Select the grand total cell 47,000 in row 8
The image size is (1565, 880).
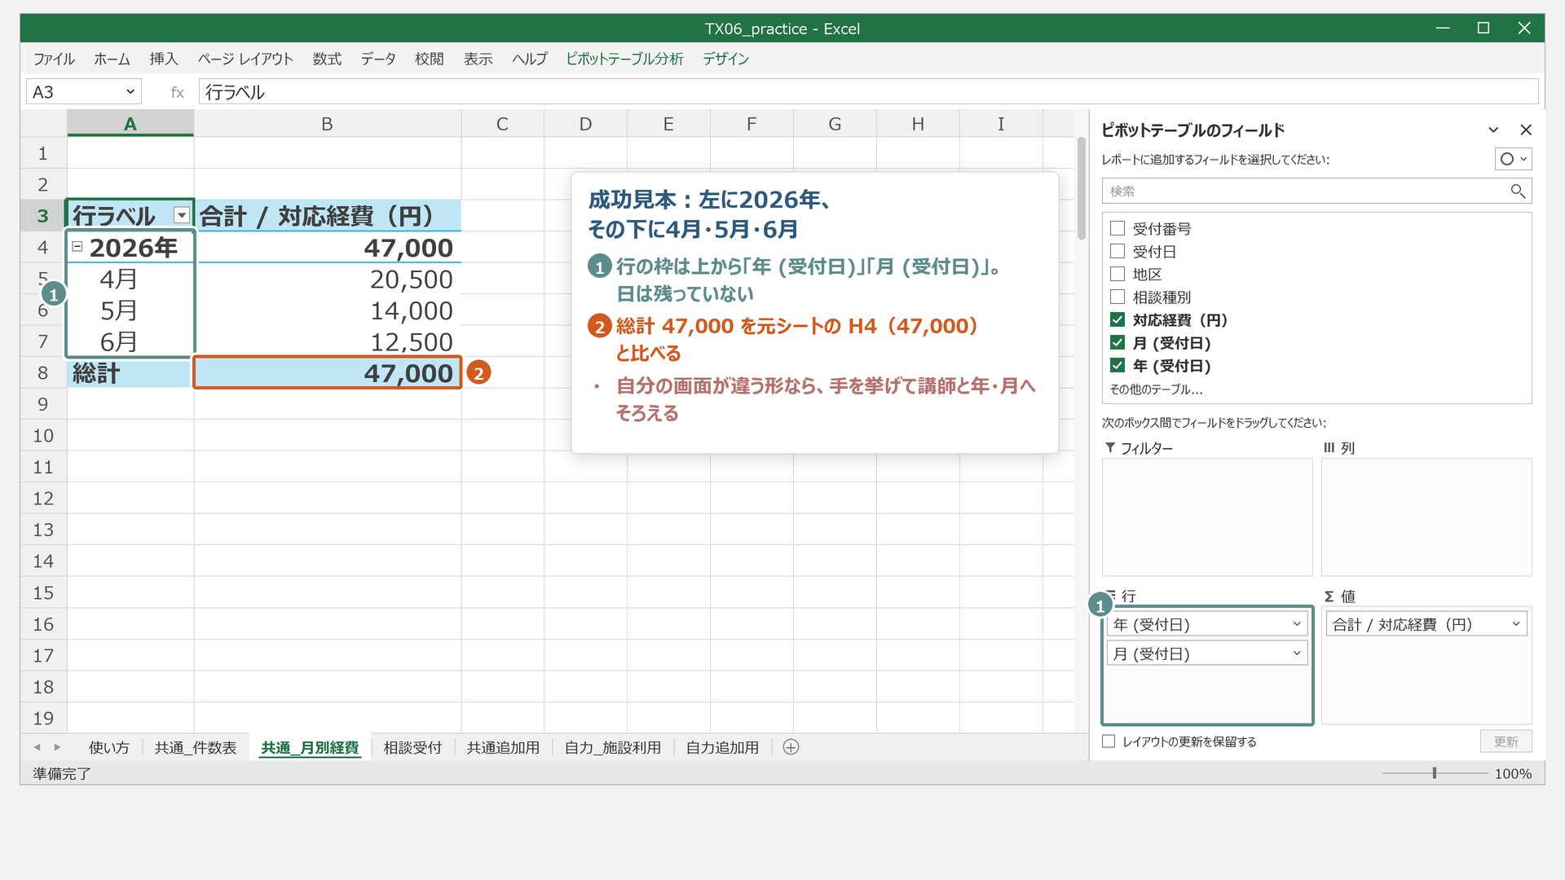(x=328, y=372)
